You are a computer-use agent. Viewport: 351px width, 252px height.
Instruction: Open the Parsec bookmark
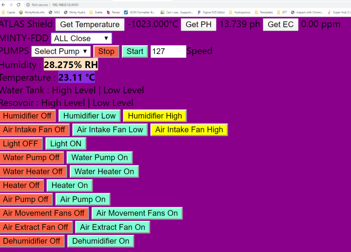tap(113, 12)
